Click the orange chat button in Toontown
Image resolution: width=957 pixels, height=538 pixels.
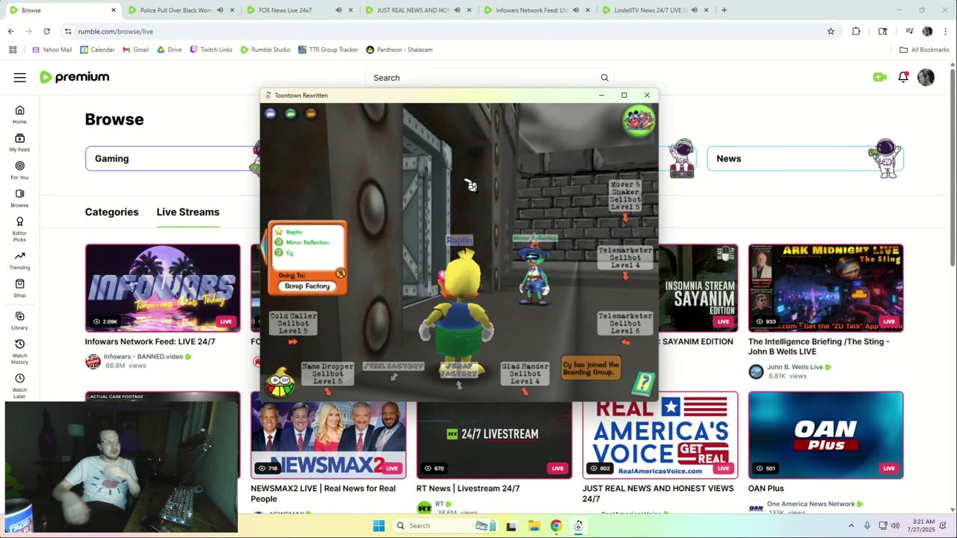tap(311, 114)
